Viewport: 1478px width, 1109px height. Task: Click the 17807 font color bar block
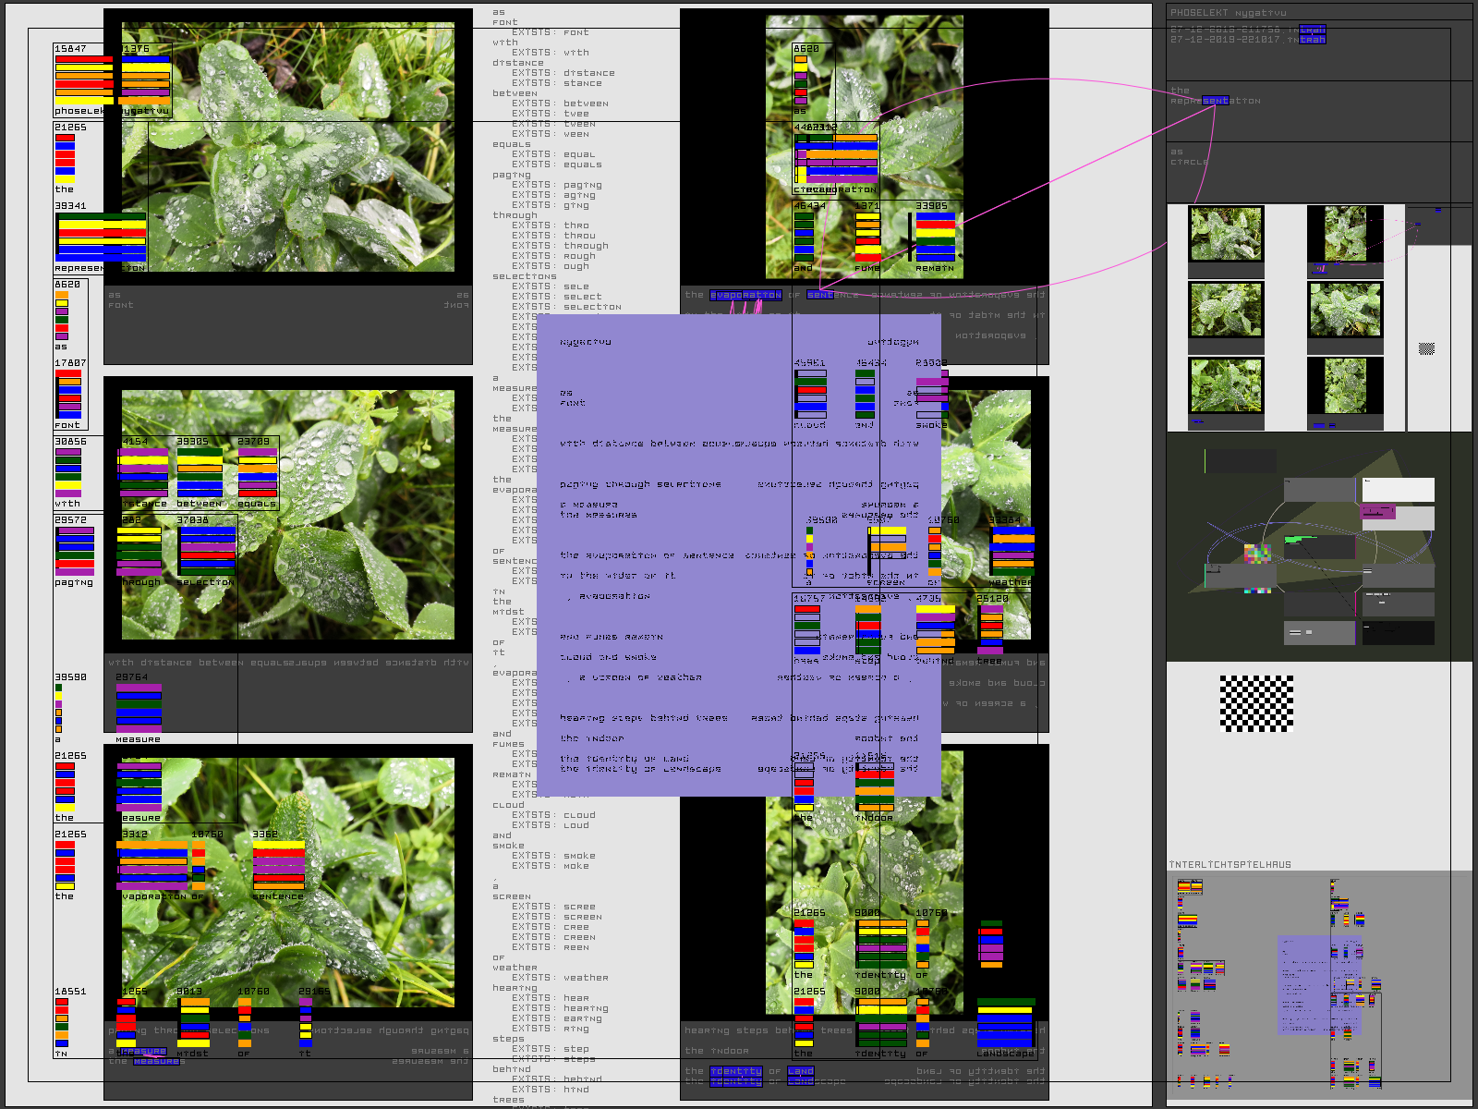[x=69, y=395]
